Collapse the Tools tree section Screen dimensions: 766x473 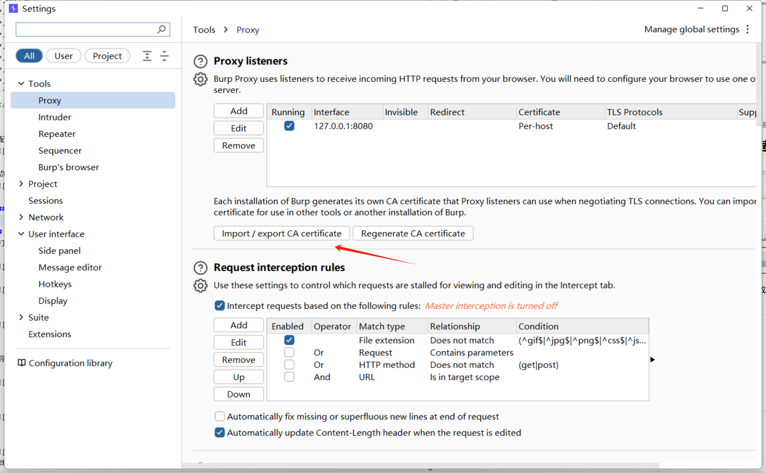tap(21, 83)
